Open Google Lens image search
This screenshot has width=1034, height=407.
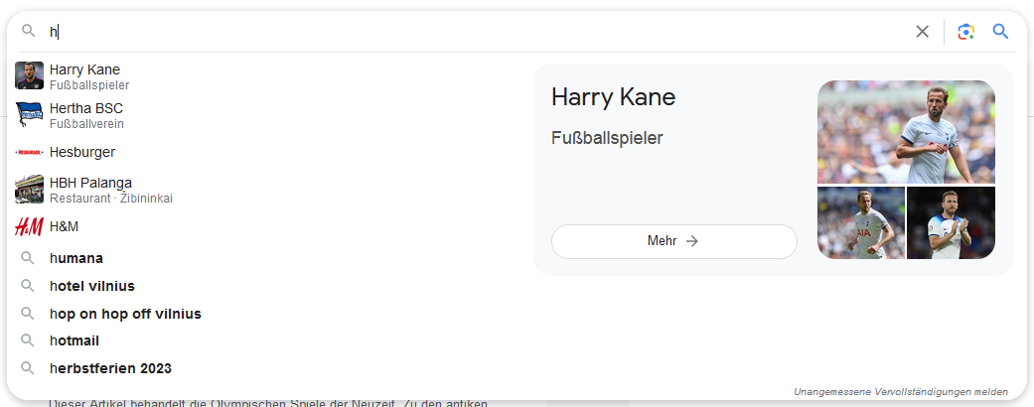[965, 32]
